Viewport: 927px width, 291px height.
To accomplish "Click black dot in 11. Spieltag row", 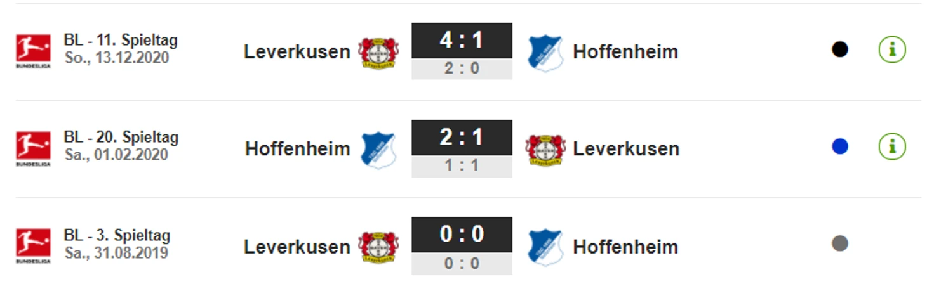I will pos(839,49).
